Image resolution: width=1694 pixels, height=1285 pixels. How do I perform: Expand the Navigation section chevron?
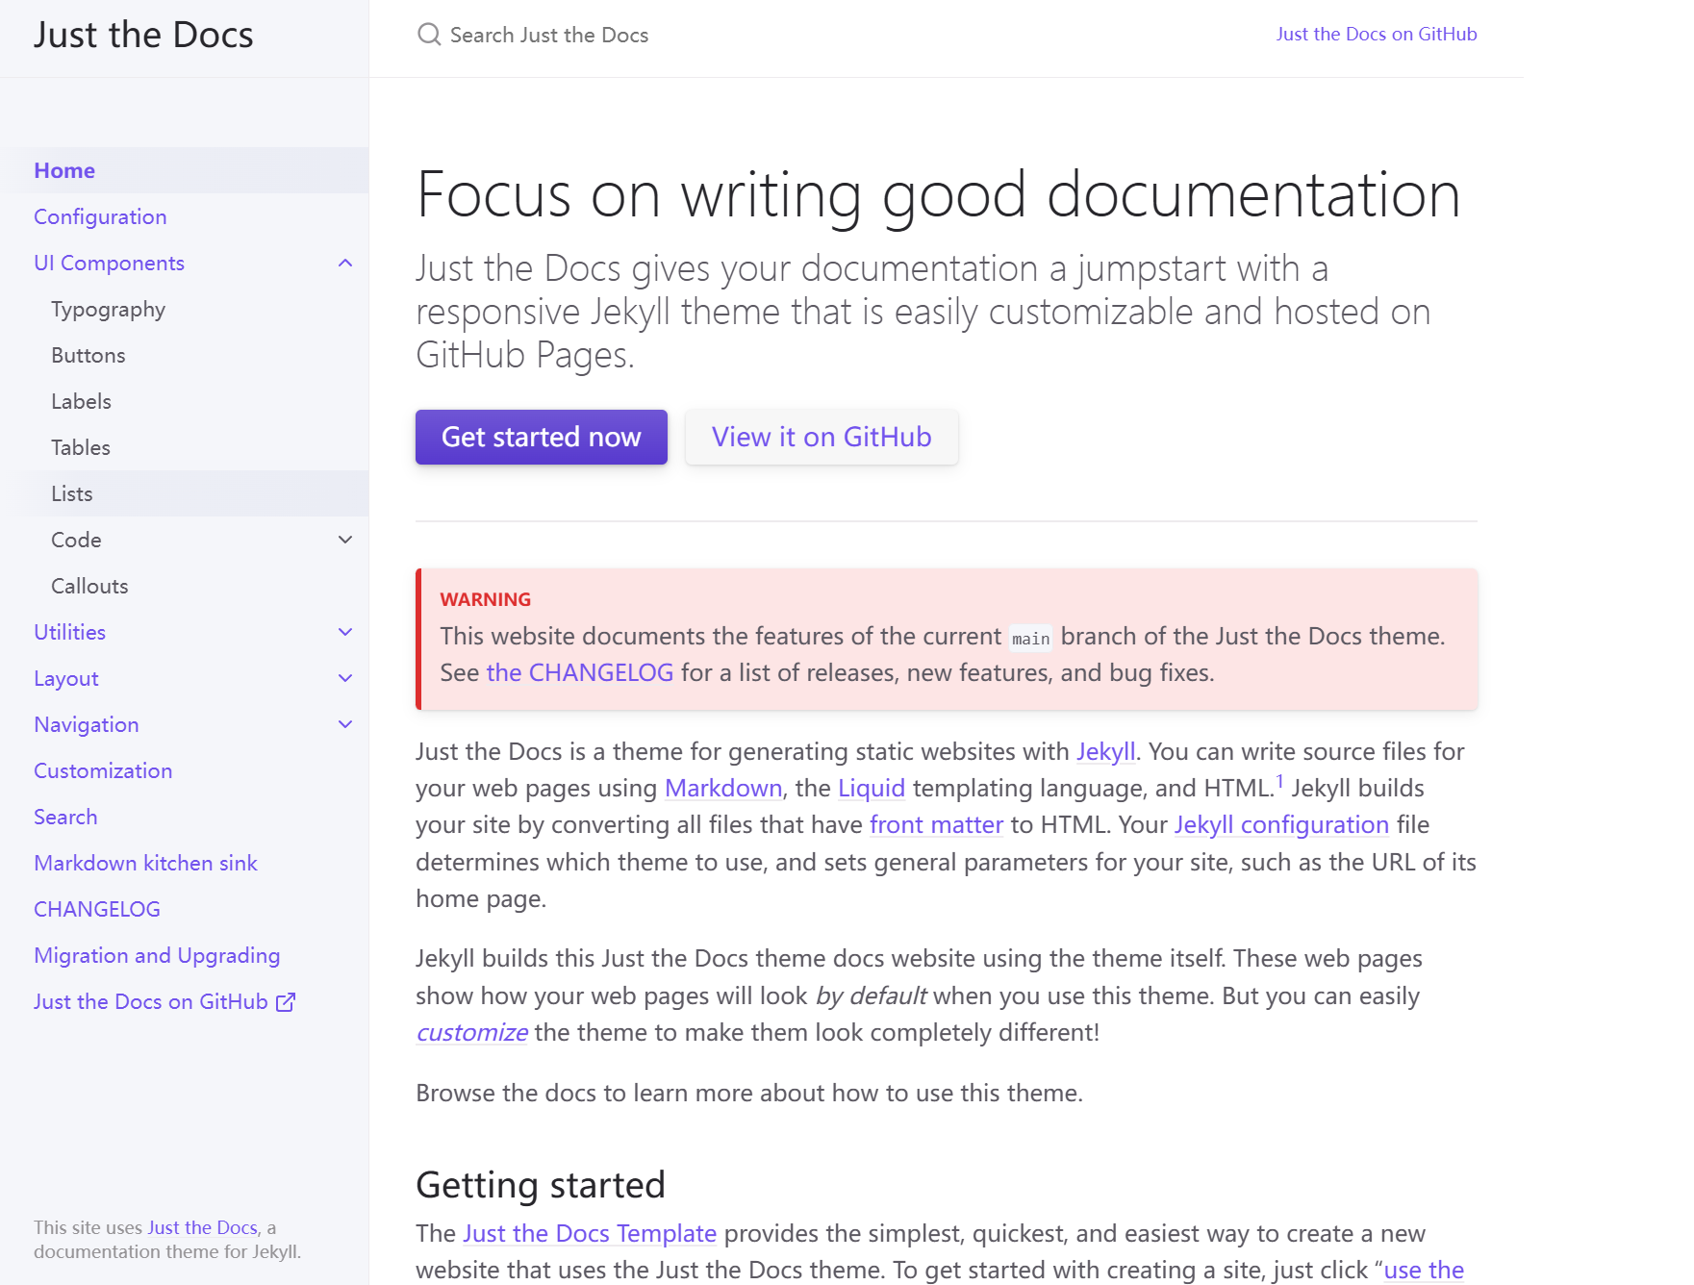tap(345, 724)
